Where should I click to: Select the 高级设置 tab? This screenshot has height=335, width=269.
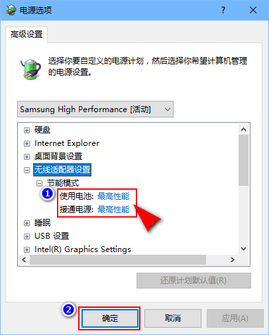point(27,34)
